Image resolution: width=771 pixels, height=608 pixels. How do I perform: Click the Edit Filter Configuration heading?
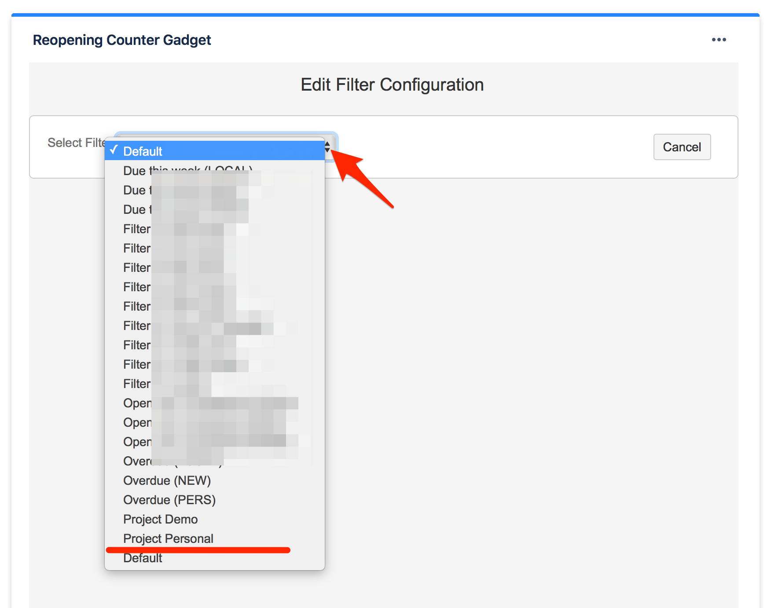(392, 84)
